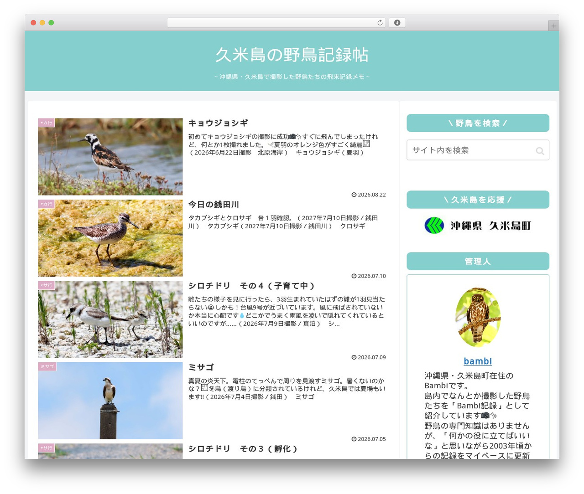Click date 2026.07.05 under ミサゴ post
The image size is (584, 494).
tap(369, 439)
